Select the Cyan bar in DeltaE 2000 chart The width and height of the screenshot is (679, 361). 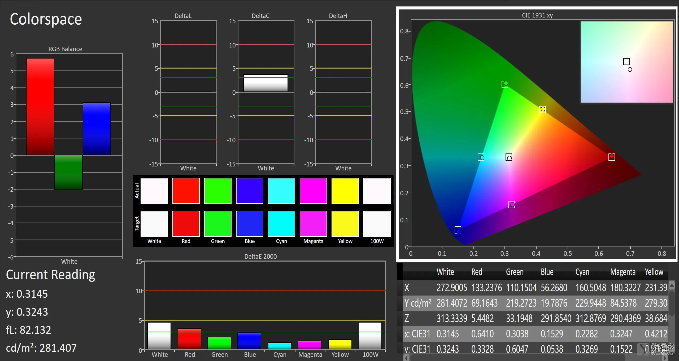(x=280, y=346)
